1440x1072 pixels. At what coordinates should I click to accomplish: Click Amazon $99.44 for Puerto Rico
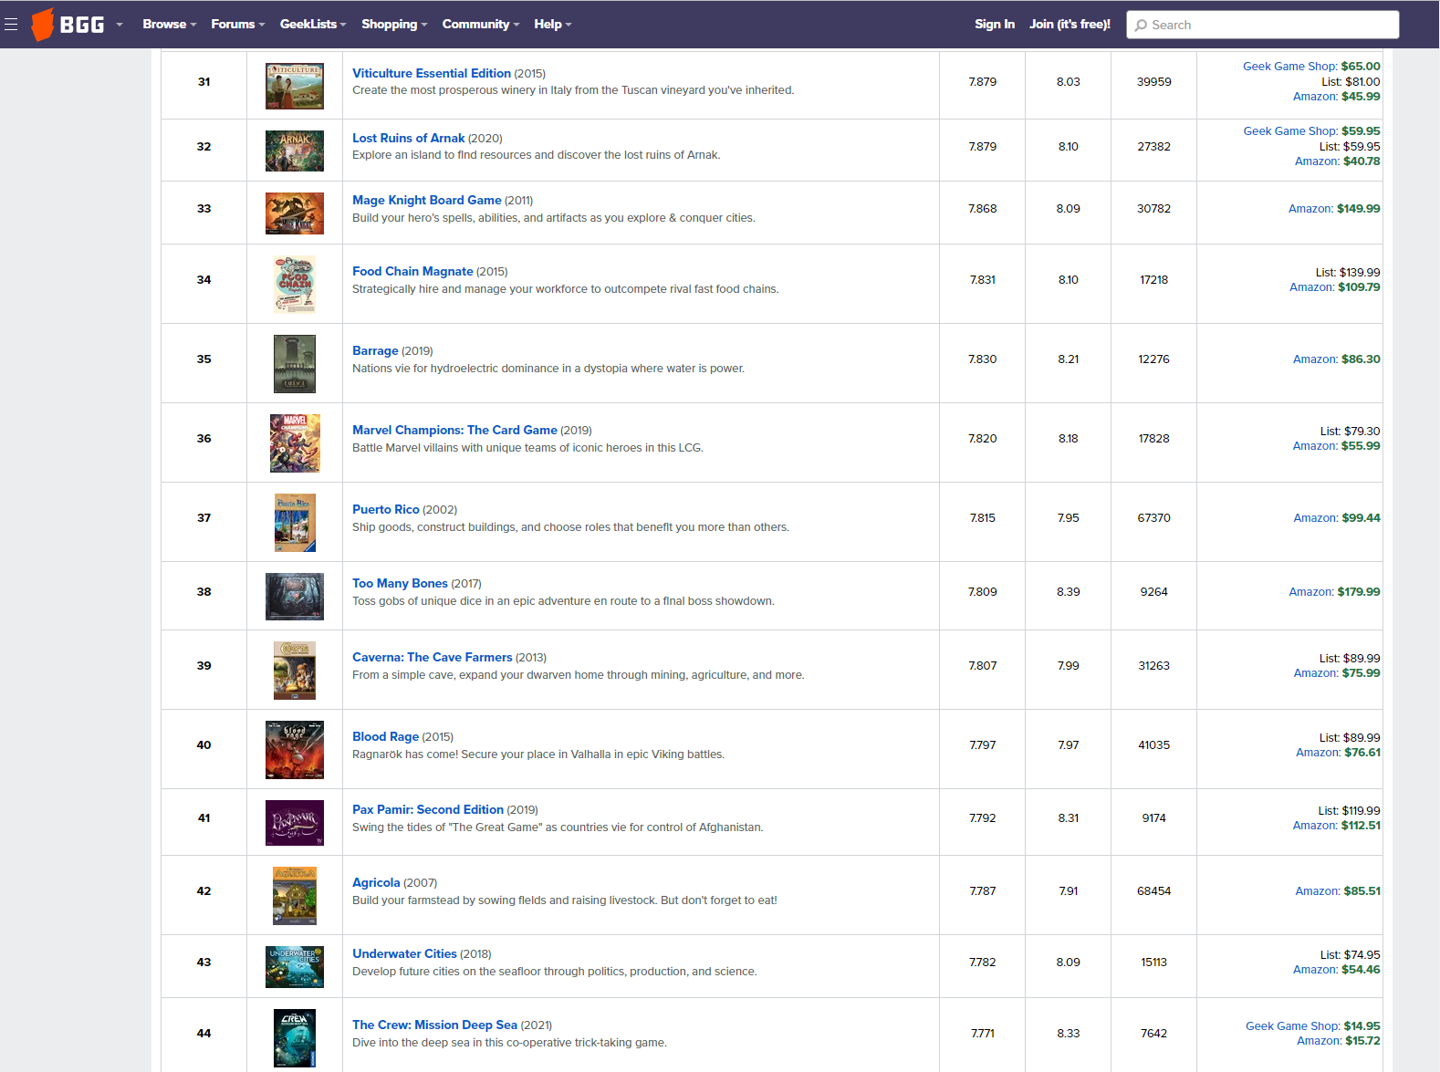pos(1337,517)
